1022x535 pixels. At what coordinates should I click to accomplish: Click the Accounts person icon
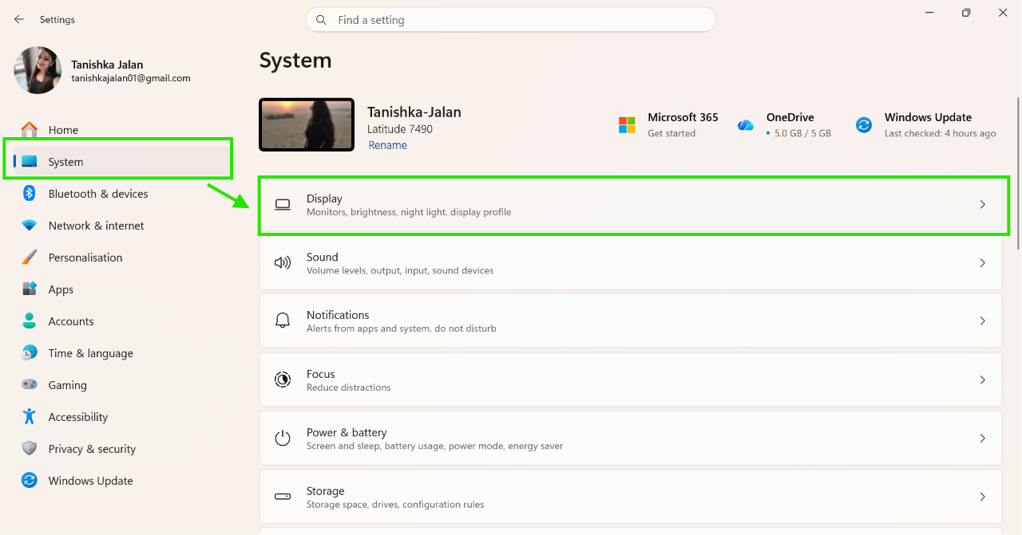[x=30, y=321]
